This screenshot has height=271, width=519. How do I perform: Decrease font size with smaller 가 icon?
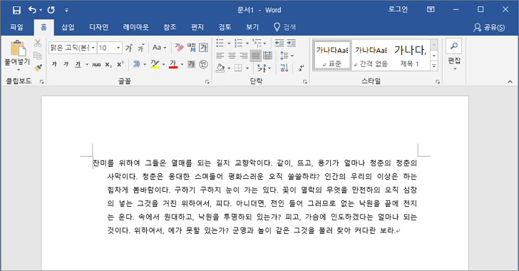[141, 48]
